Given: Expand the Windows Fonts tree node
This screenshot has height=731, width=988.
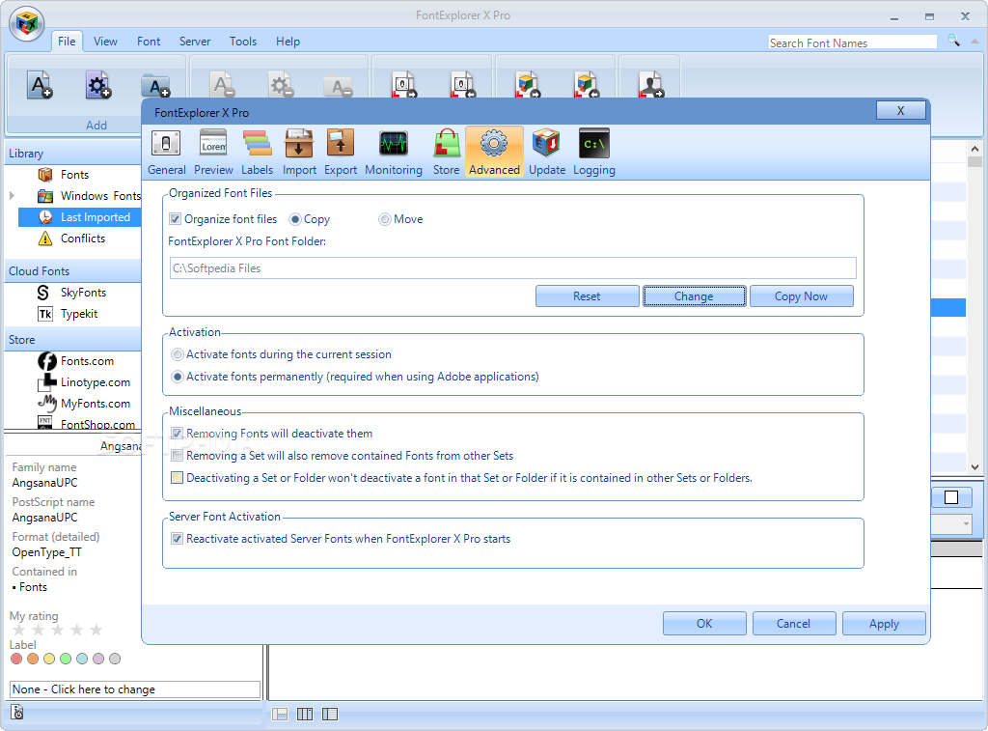Looking at the screenshot, I should [12, 195].
